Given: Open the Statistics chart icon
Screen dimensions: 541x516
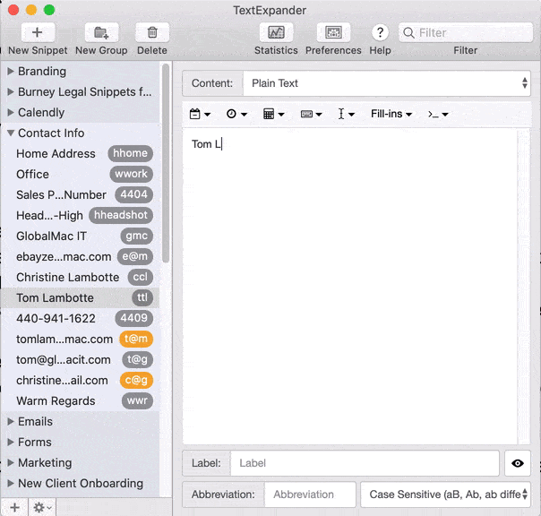Looking at the screenshot, I should [276, 32].
